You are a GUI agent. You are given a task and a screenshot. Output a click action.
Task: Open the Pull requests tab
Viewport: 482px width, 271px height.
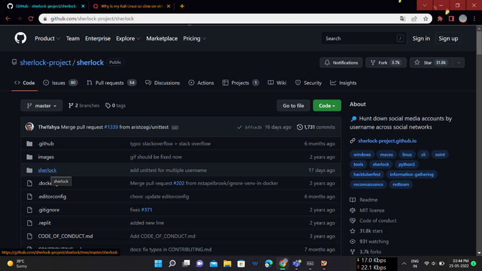[x=111, y=83]
